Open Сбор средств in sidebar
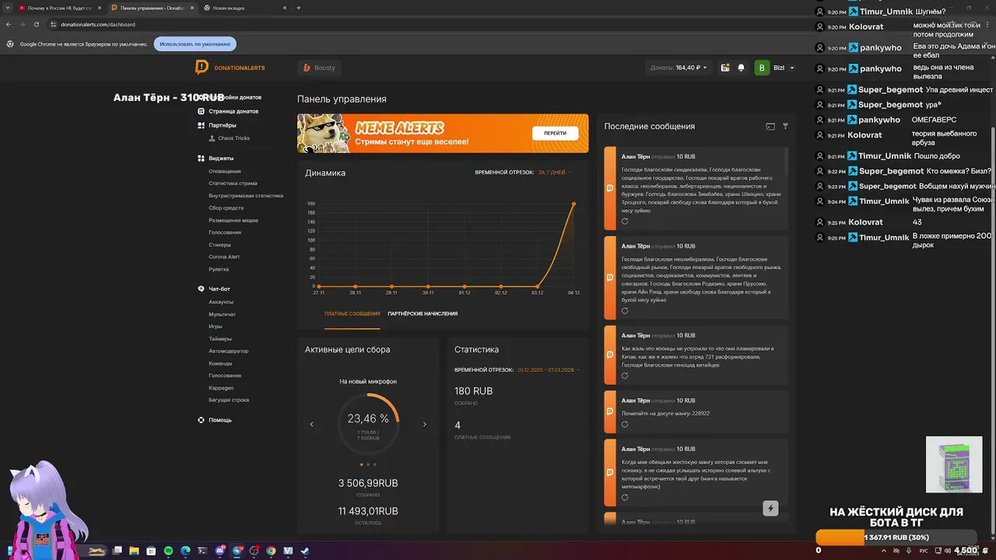The image size is (996, 560). point(226,208)
